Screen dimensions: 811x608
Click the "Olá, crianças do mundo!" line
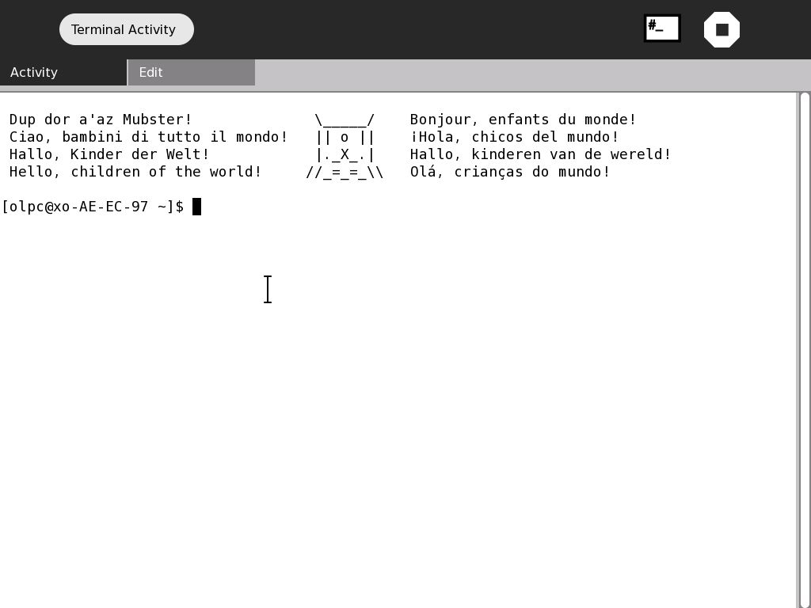[510, 172]
